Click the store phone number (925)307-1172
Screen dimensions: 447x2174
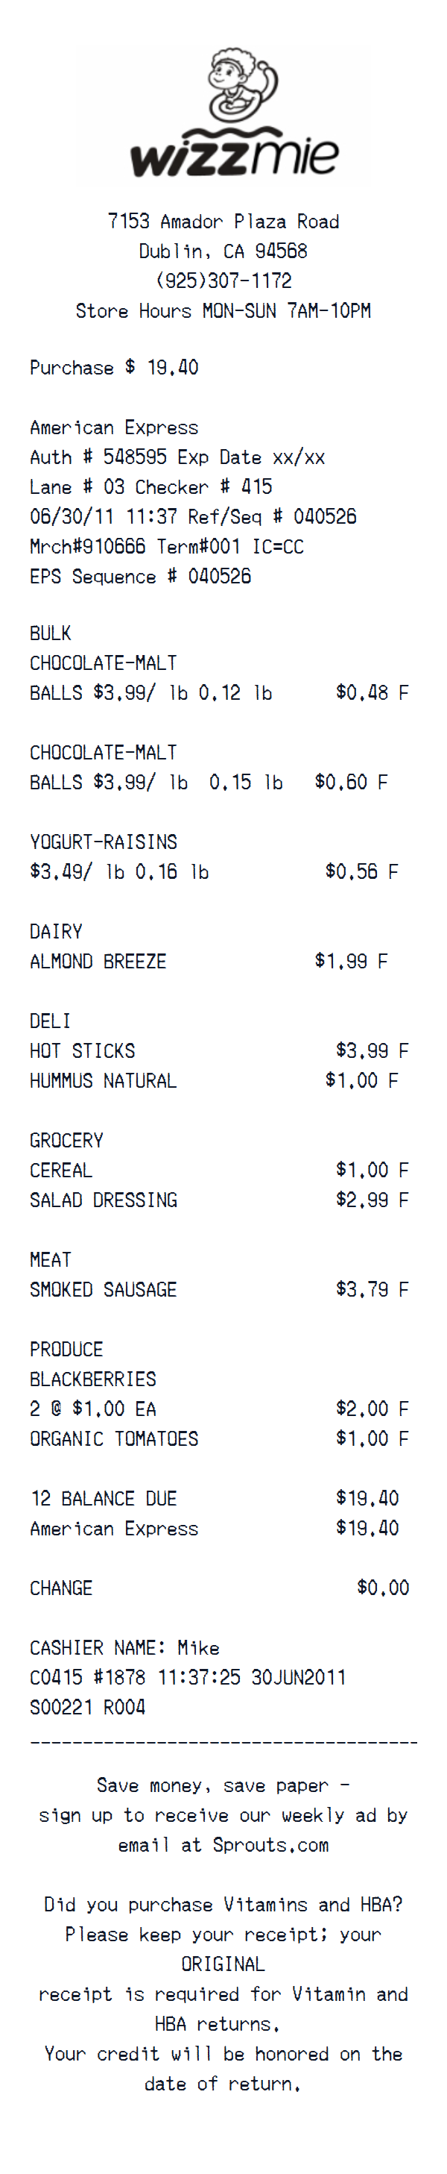coord(223,281)
